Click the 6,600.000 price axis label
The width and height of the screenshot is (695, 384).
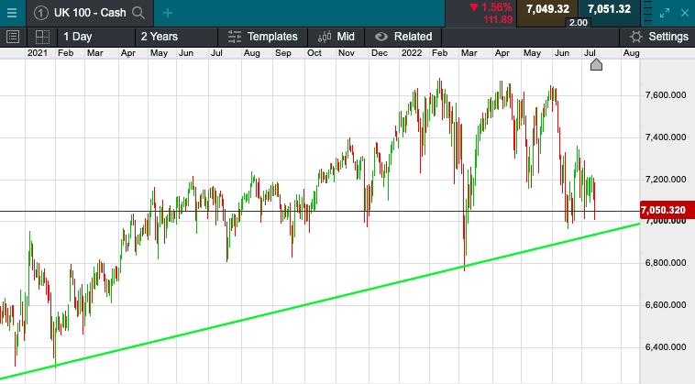point(666,304)
